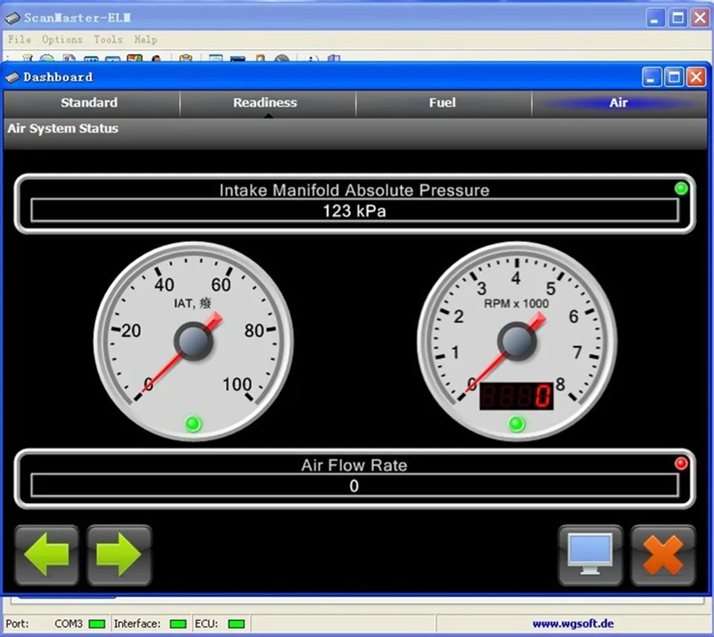This screenshot has height=637, width=714.
Task: Open the Readiness tab
Action: (265, 103)
